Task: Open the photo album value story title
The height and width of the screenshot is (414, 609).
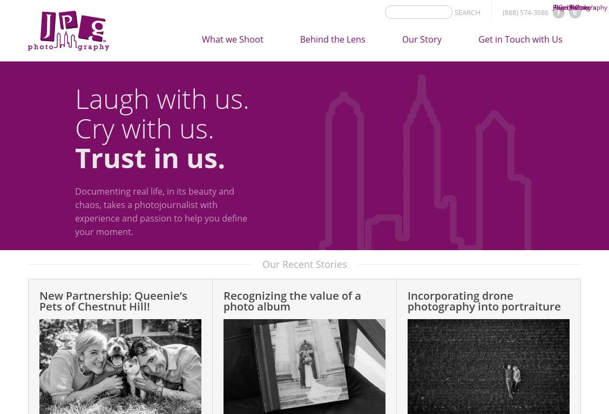Action: click(x=292, y=301)
